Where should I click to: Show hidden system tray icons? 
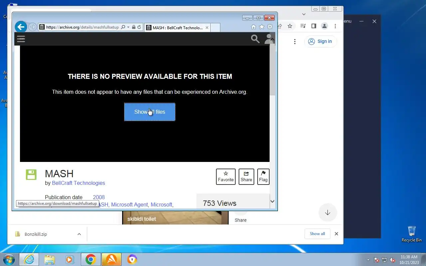pyautogui.click(x=368, y=260)
